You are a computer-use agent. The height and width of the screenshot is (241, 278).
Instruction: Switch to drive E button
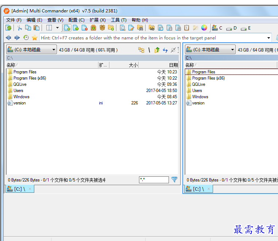pos(246,28)
